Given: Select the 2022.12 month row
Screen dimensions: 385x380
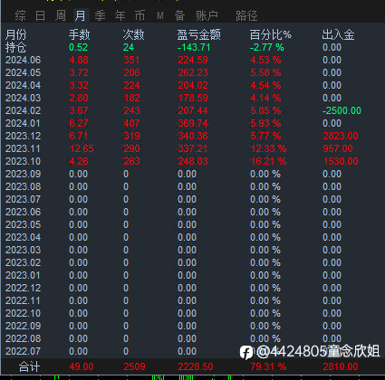Looking at the screenshot, I should click(23, 288).
